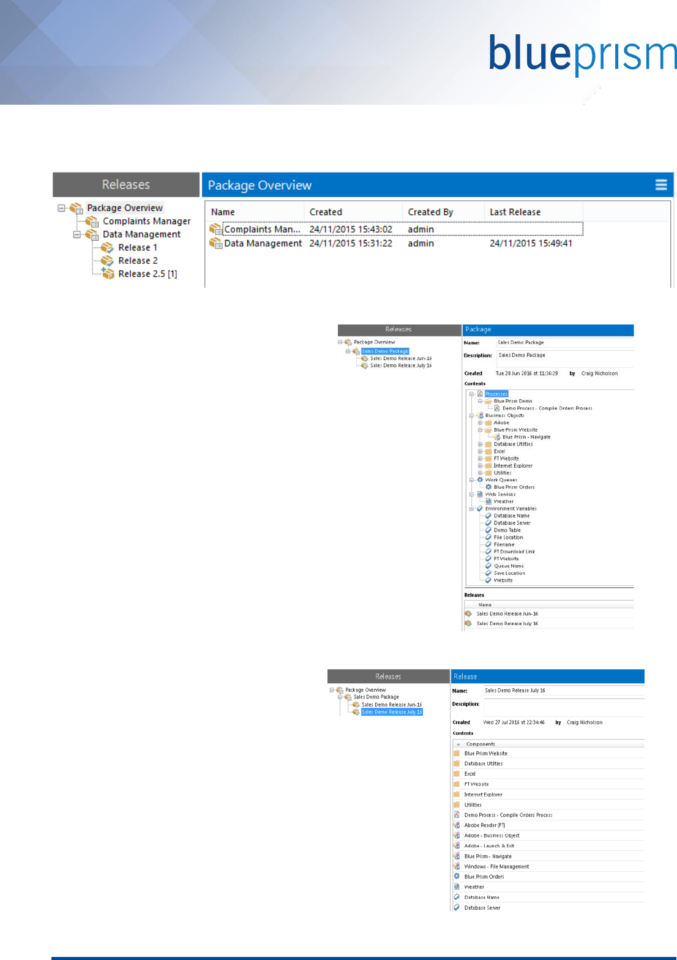Viewport: 677px width, 960px height.
Task: Select the Complaints Manager tree item
Action: (x=146, y=221)
